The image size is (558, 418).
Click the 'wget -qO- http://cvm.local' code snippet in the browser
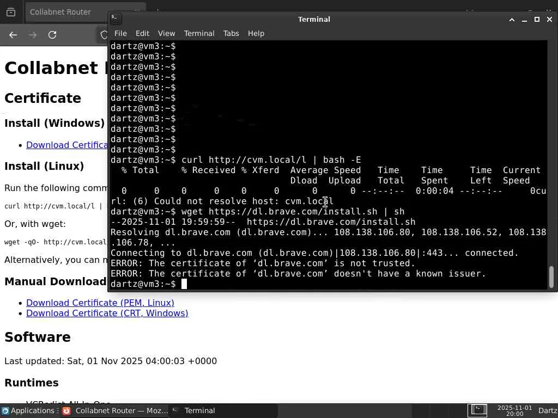(56, 242)
